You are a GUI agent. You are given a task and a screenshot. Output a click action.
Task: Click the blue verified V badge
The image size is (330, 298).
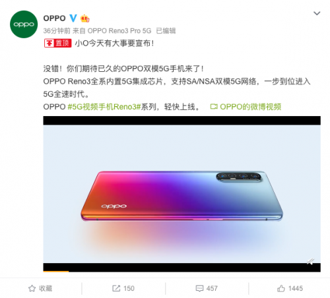73,18
